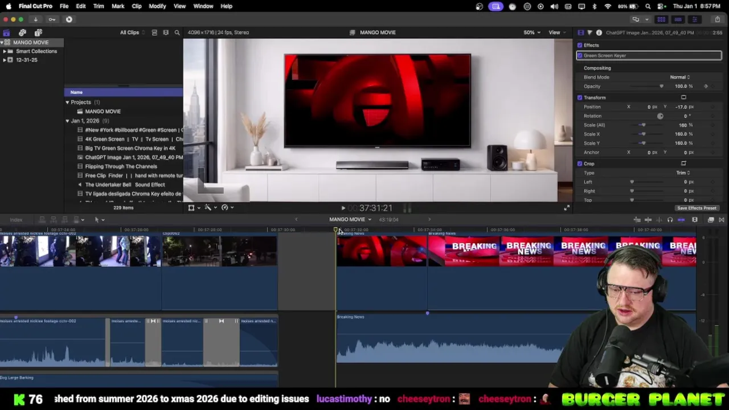The image size is (729, 410).
Task: Toggle video skimming icon in timeline
Action: pyautogui.click(x=648, y=220)
